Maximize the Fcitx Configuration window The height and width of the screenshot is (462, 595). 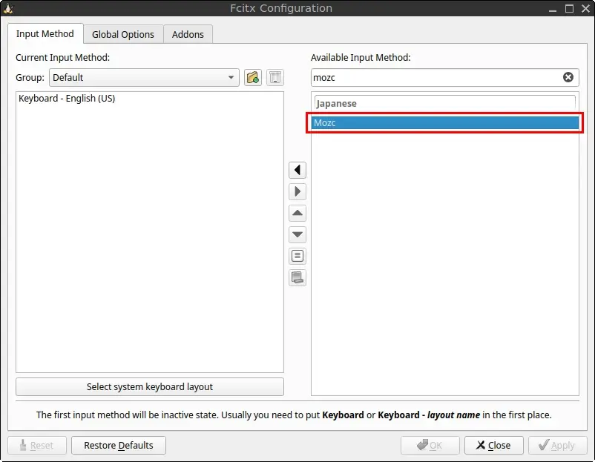569,8
